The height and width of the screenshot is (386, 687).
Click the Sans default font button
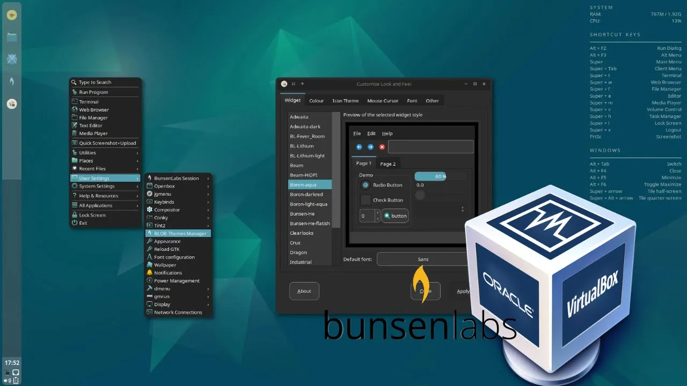tap(423, 259)
